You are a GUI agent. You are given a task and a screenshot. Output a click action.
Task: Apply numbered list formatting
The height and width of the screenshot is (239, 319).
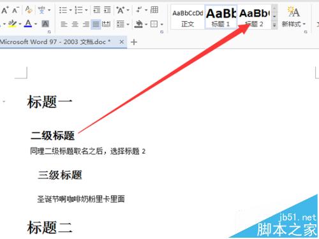(x=78, y=10)
